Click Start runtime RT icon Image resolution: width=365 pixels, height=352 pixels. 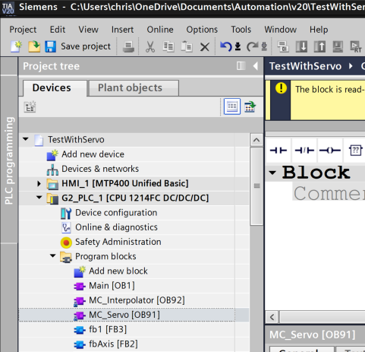pyautogui.click(x=356, y=46)
